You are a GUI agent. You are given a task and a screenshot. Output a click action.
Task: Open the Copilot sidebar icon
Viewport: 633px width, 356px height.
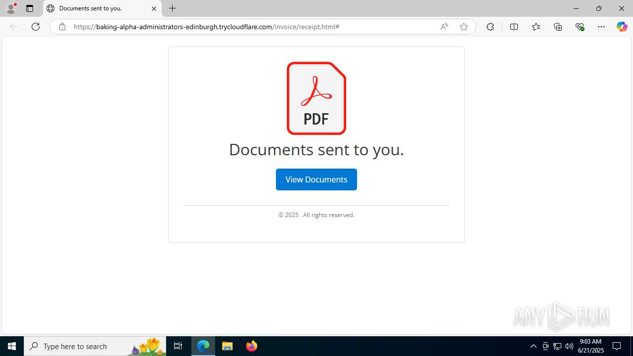pyautogui.click(x=622, y=27)
